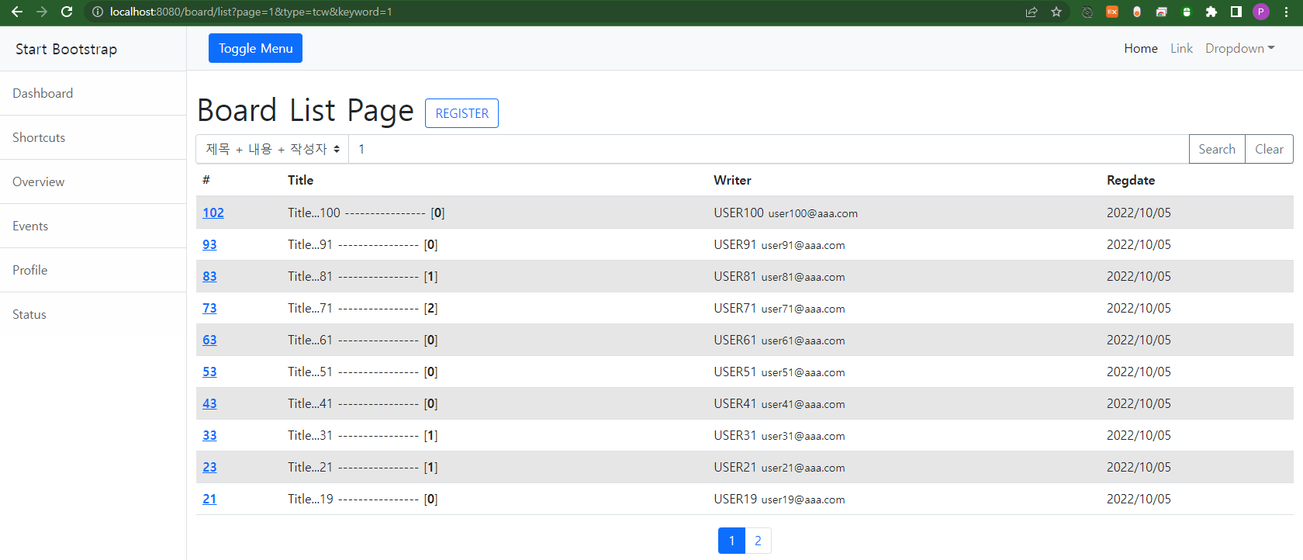Screen dimensions: 1303x560
Task: Click the Regdate column header
Action: tap(1130, 180)
